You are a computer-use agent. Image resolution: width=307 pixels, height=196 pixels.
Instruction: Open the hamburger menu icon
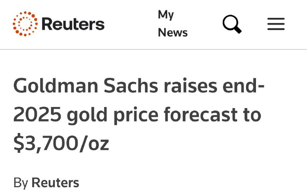pos(276,24)
